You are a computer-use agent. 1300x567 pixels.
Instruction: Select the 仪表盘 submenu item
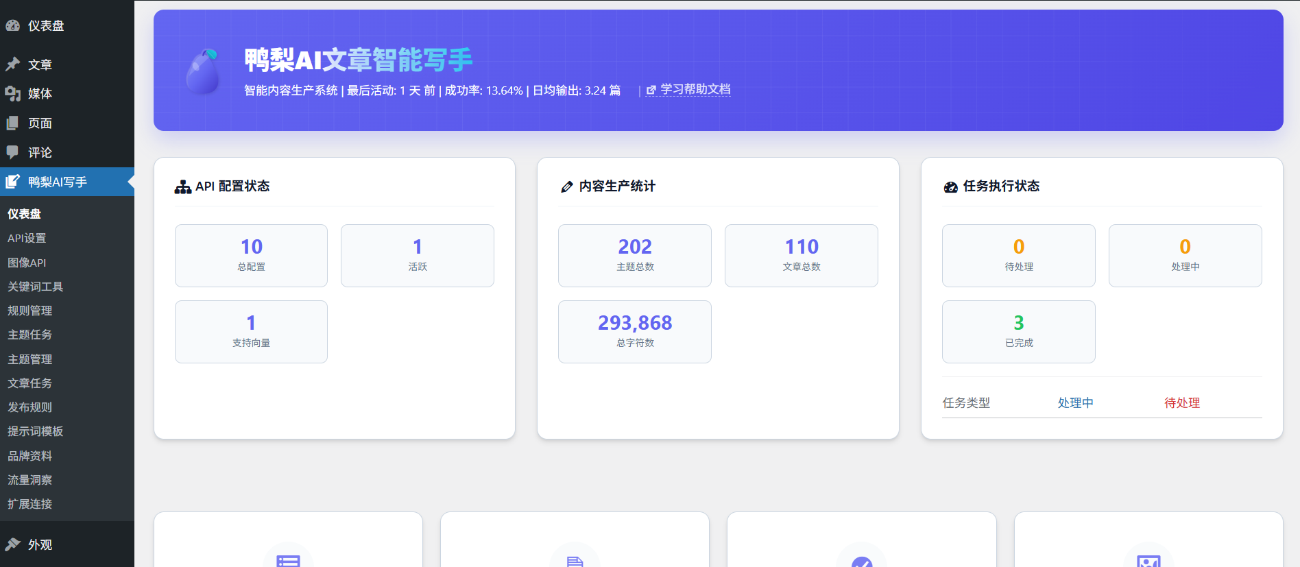67,214
